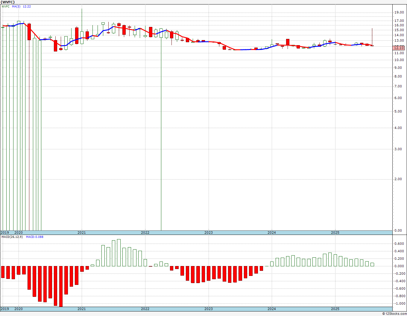Click 2024 on the MACD panel time axis
This screenshot has height=316, width=407.
(272, 309)
